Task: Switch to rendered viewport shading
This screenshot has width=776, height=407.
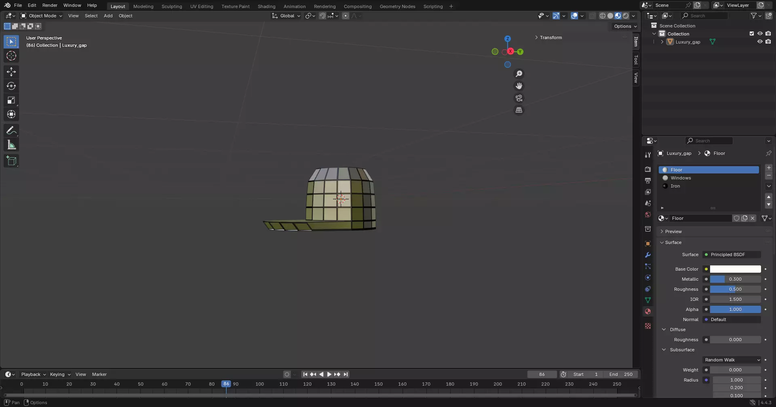Action: tap(626, 16)
